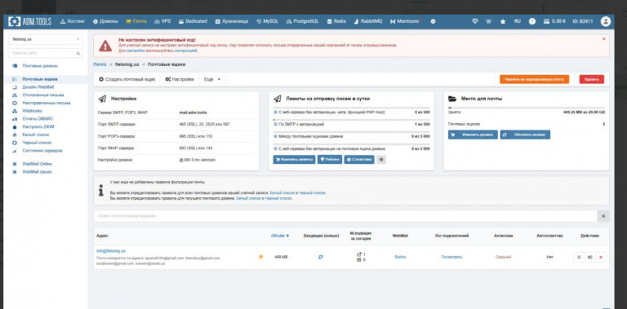Sort by Объём column header
This screenshot has height=309, width=627.
pos(280,236)
